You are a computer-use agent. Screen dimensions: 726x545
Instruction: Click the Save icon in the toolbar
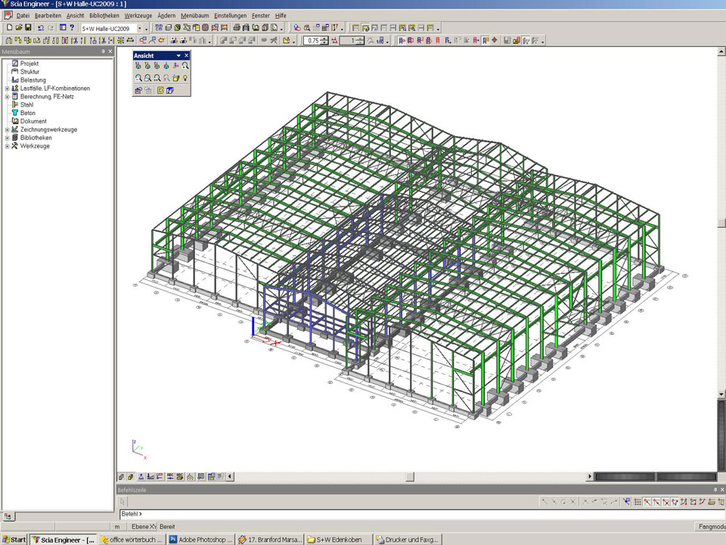[x=28, y=28]
